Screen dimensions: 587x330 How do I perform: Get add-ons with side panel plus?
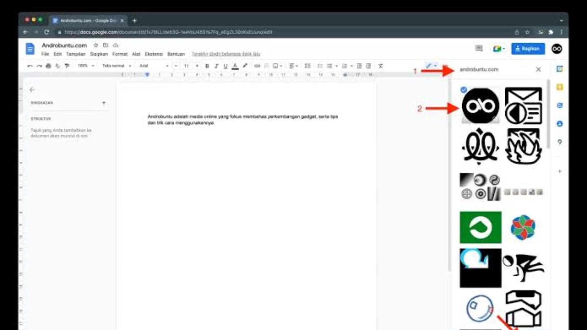click(559, 171)
